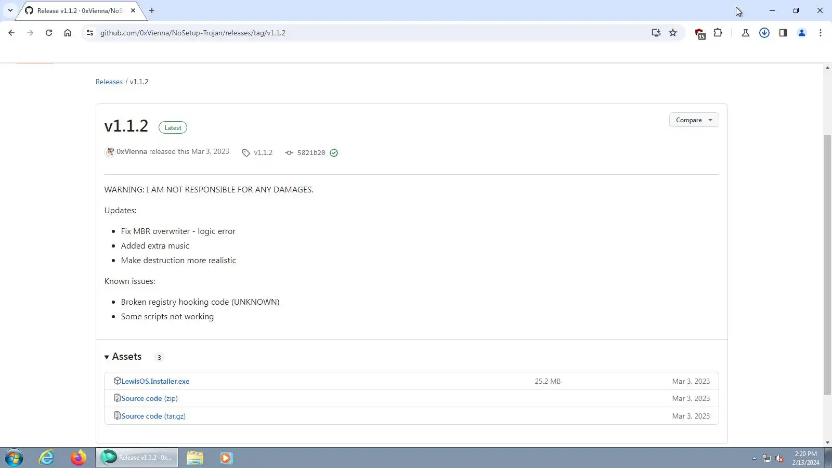Open the media player taskbar icon
832x468 pixels.
226,458
